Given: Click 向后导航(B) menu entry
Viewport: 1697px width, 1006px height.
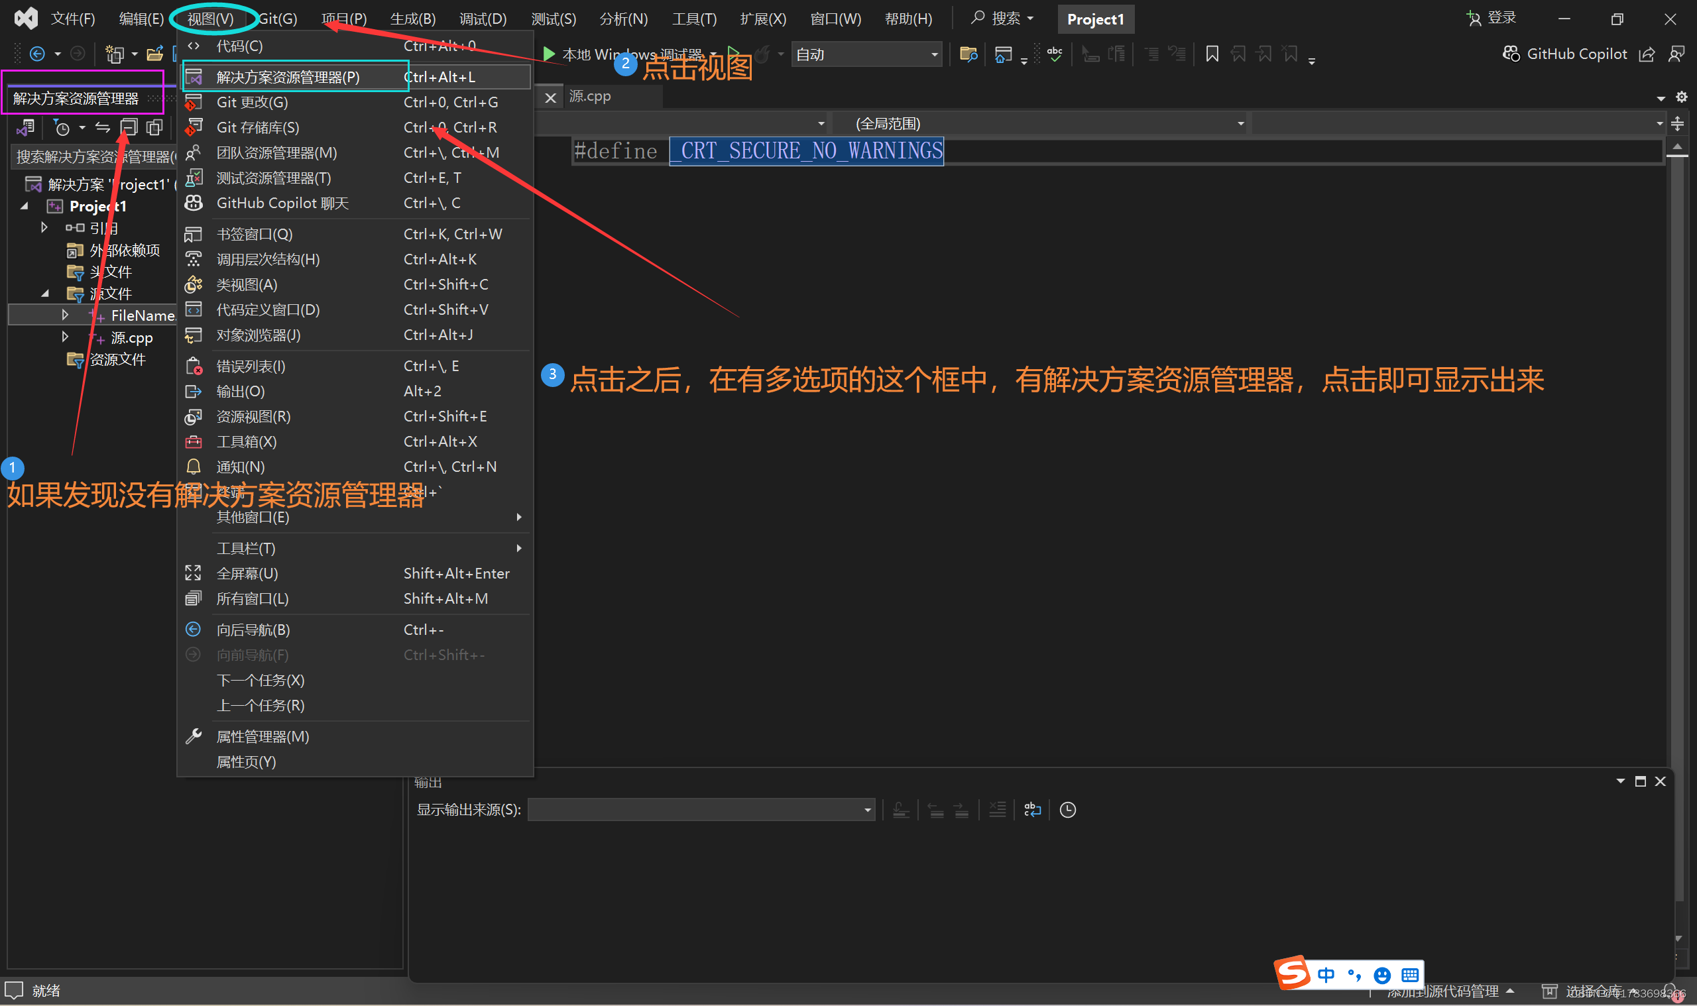Looking at the screenshot, I should [356, 630].
